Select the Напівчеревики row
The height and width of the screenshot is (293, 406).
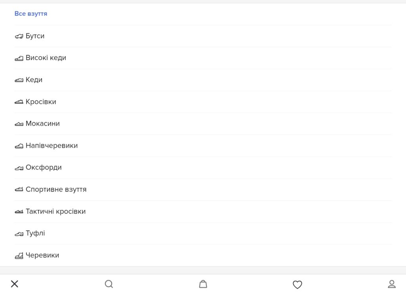pyautogui.click(x=52, y=145)
